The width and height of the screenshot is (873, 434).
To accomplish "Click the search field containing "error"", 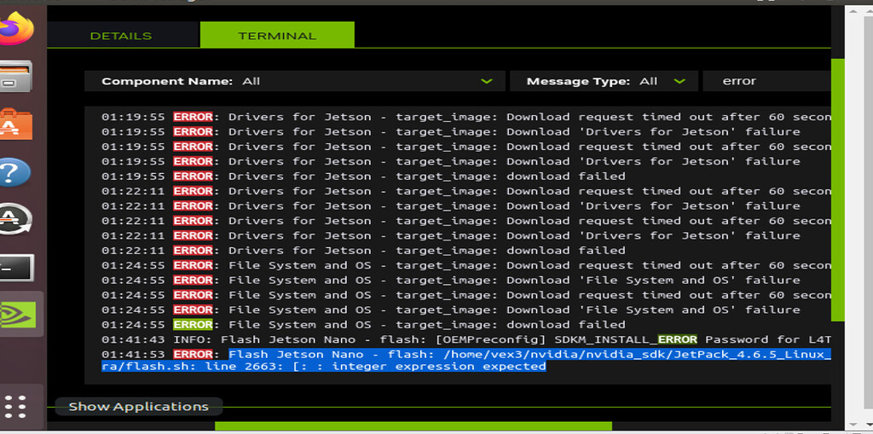I will pos(767,81).
